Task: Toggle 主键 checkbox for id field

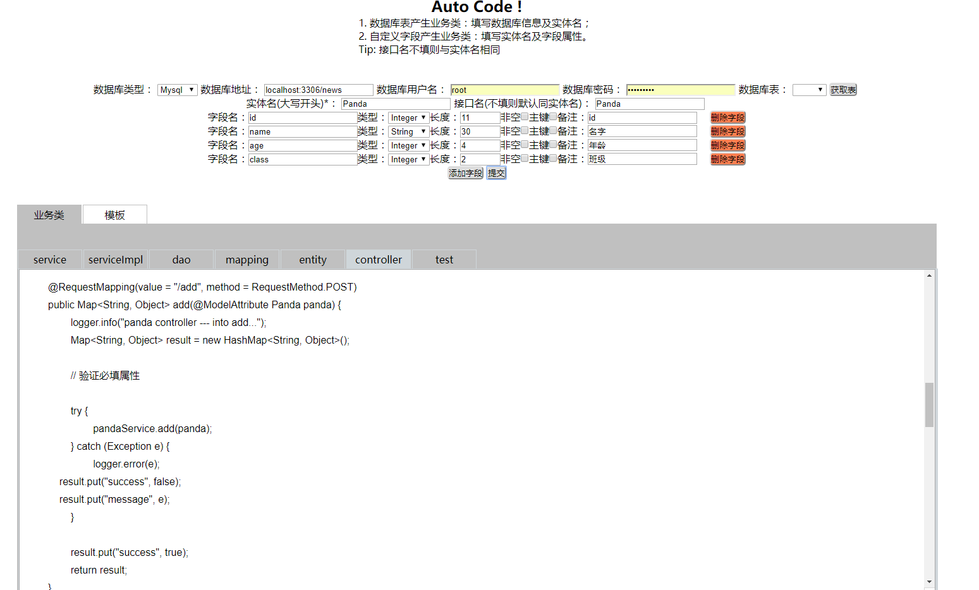Action: [x=553, y=116]
